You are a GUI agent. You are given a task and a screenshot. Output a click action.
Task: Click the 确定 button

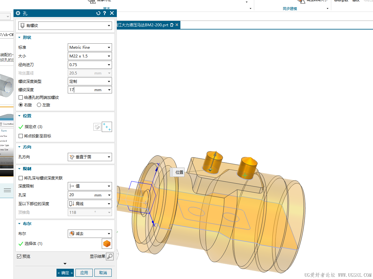pos(65,273)
